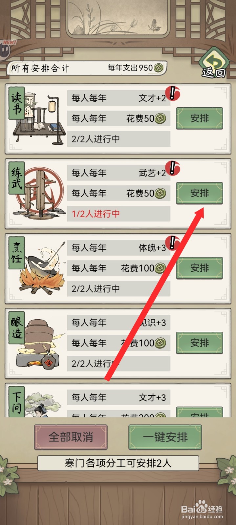Select the red 1/2人进行中 status text
The image size is (236, 525).
[96, 214]
